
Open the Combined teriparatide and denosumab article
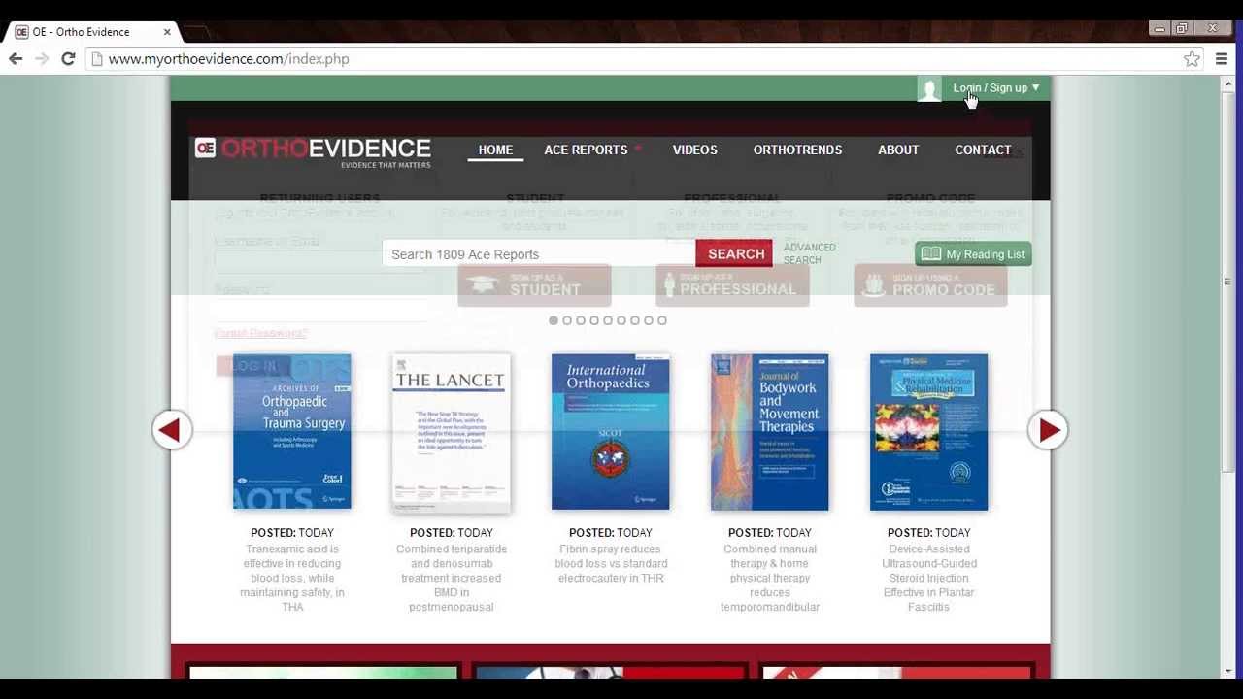pyautogui.click(x=452, y=578)
